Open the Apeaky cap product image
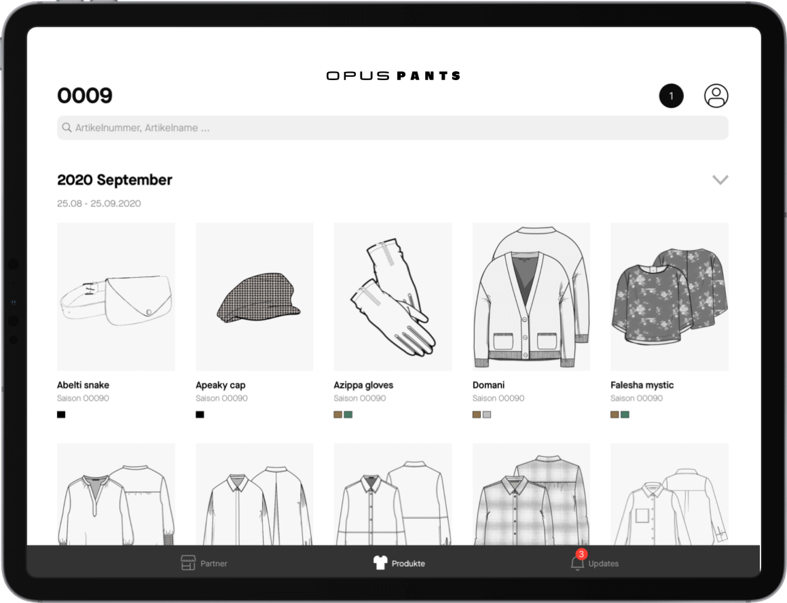 (x=254, y=296)
